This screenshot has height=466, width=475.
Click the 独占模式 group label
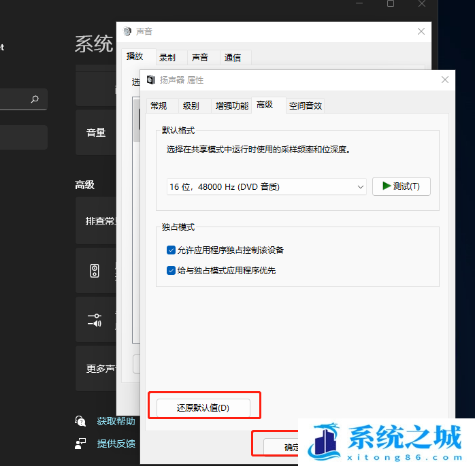click(178, 227)
